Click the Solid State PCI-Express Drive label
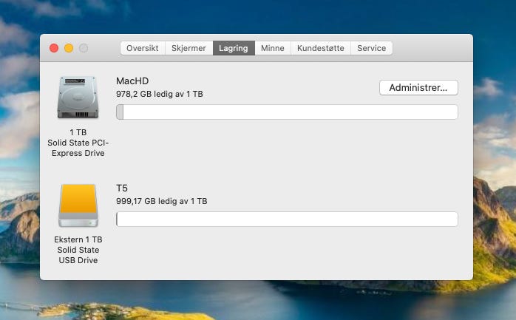Viewport: 516px width, 320px height. (78, 148)
